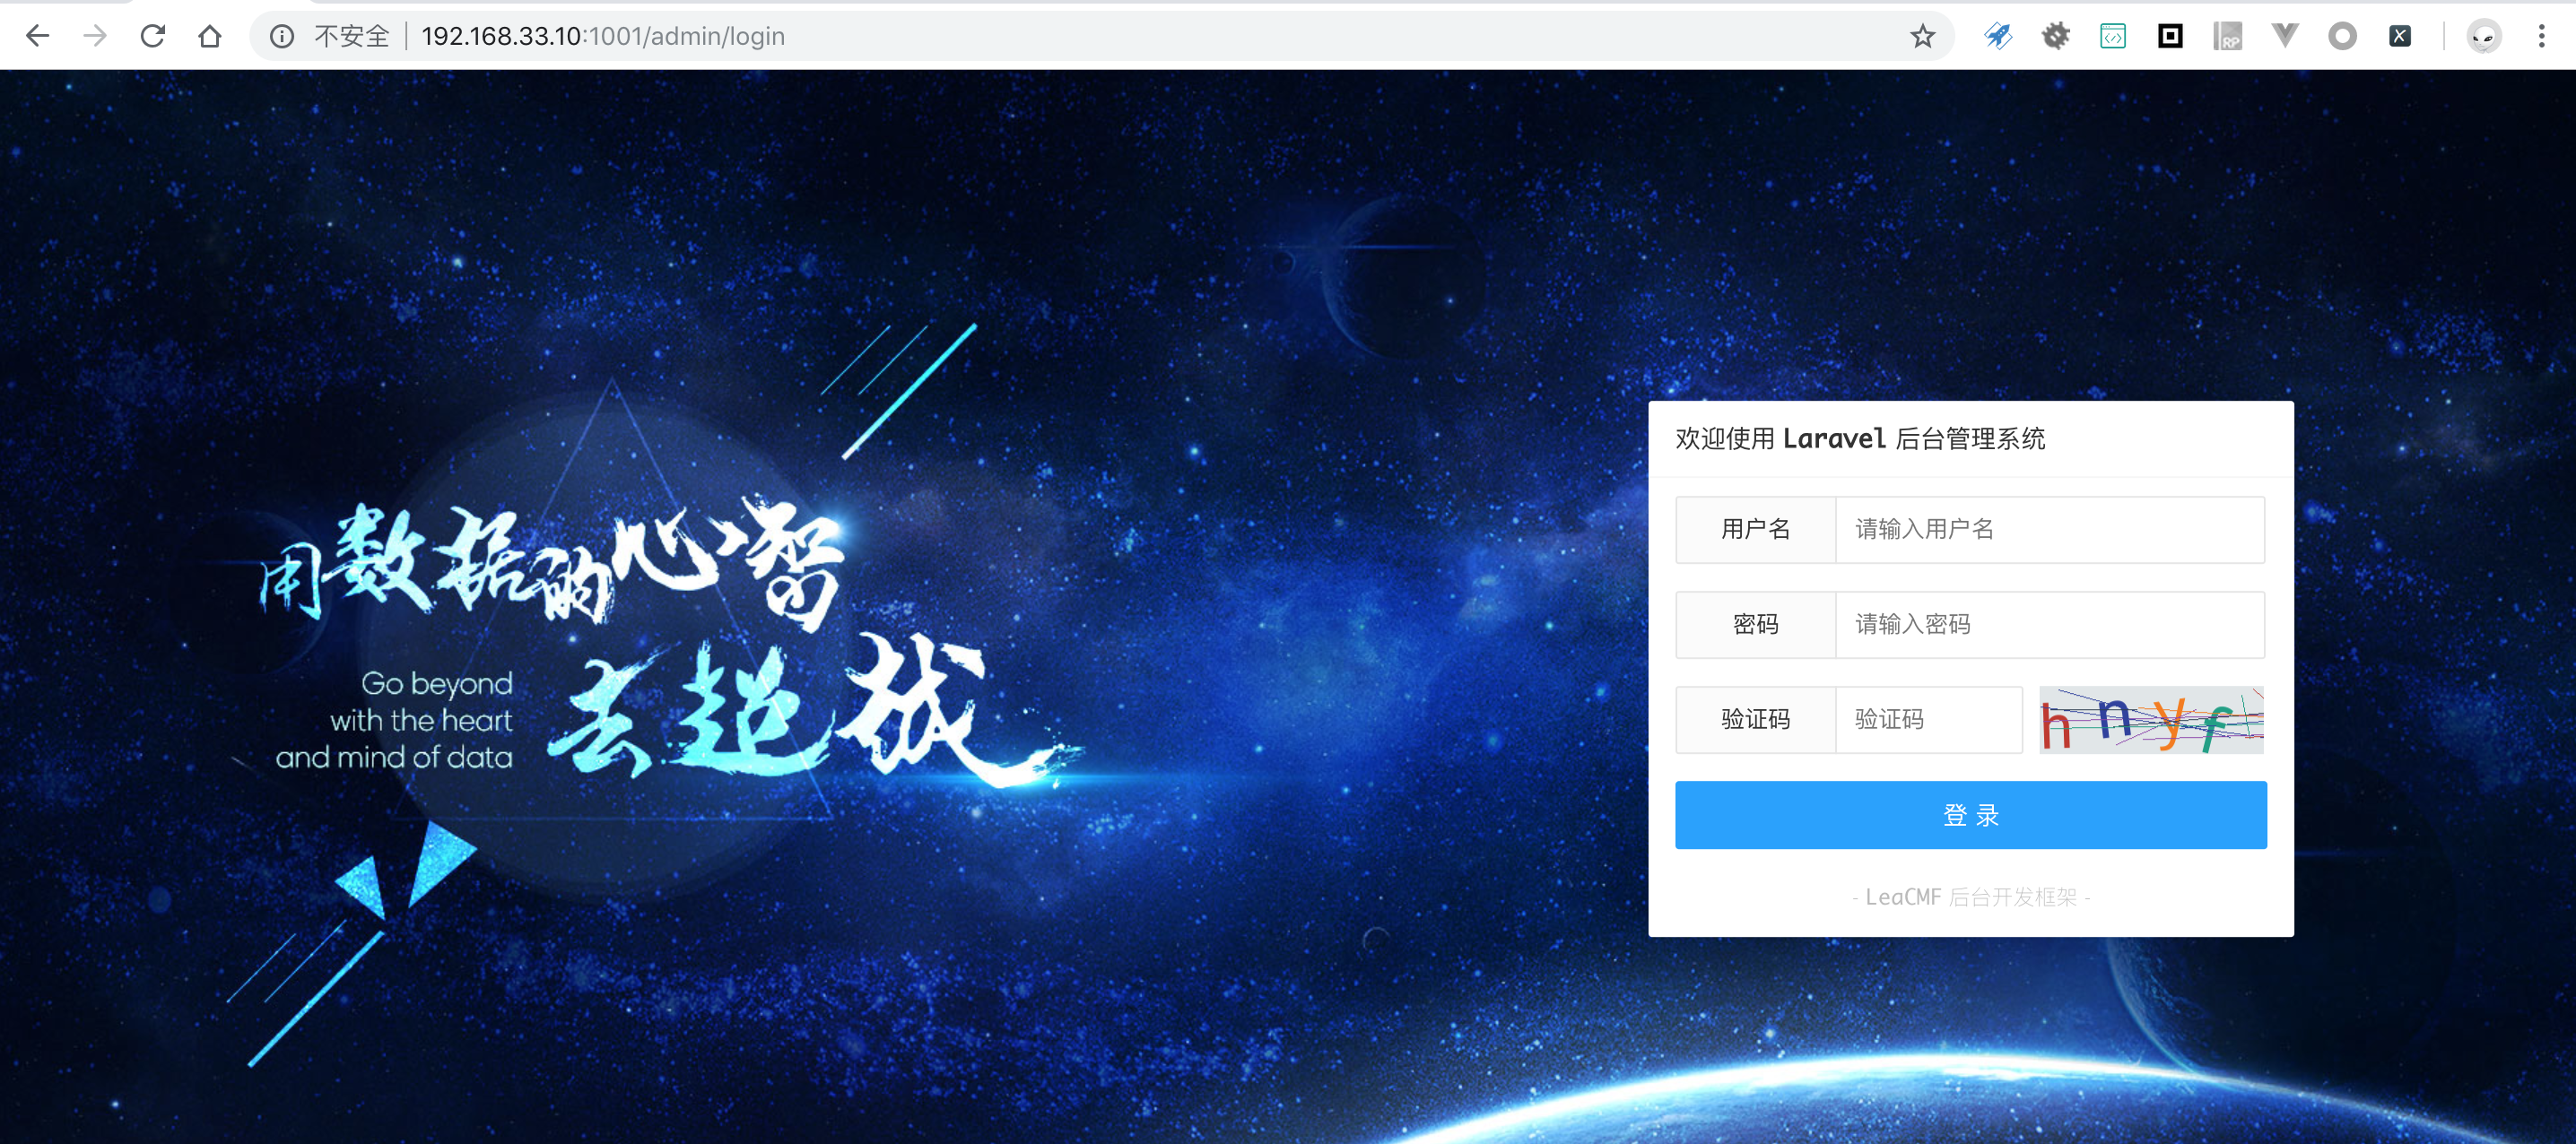
Task: Open the Chrome three-dot menu
Action: point(2541,36)
